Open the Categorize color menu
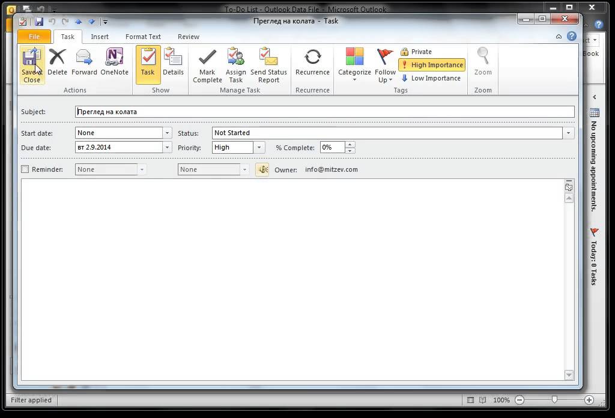Image resolution: width=615 pixels, height=418 pixels. point(354,65)
